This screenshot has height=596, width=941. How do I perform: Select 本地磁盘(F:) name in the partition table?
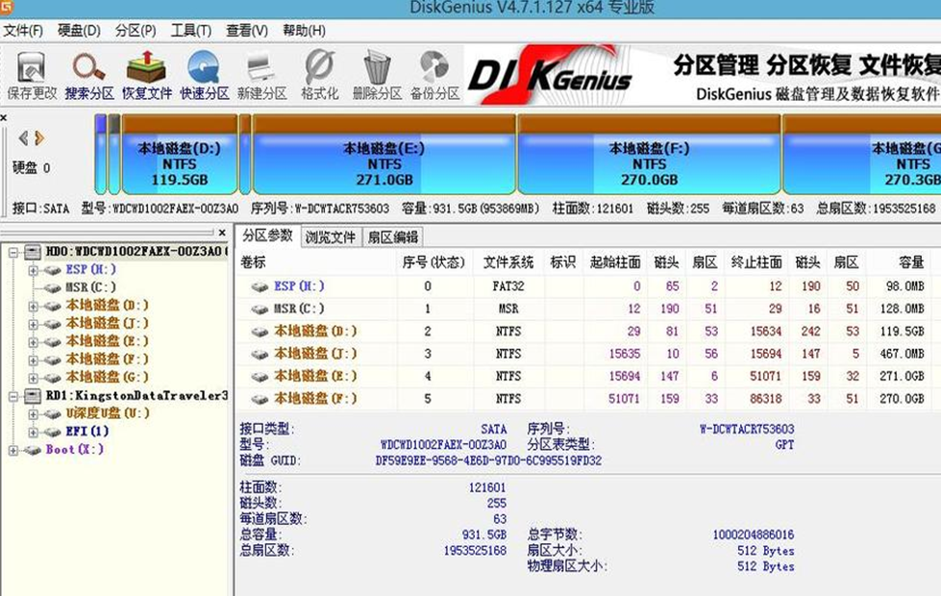pyautogui.click(x=315, y=399)
